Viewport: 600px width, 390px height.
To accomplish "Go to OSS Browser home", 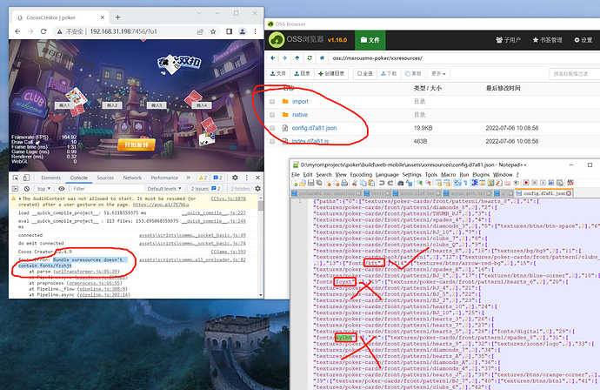I will (x=323, y=57).
